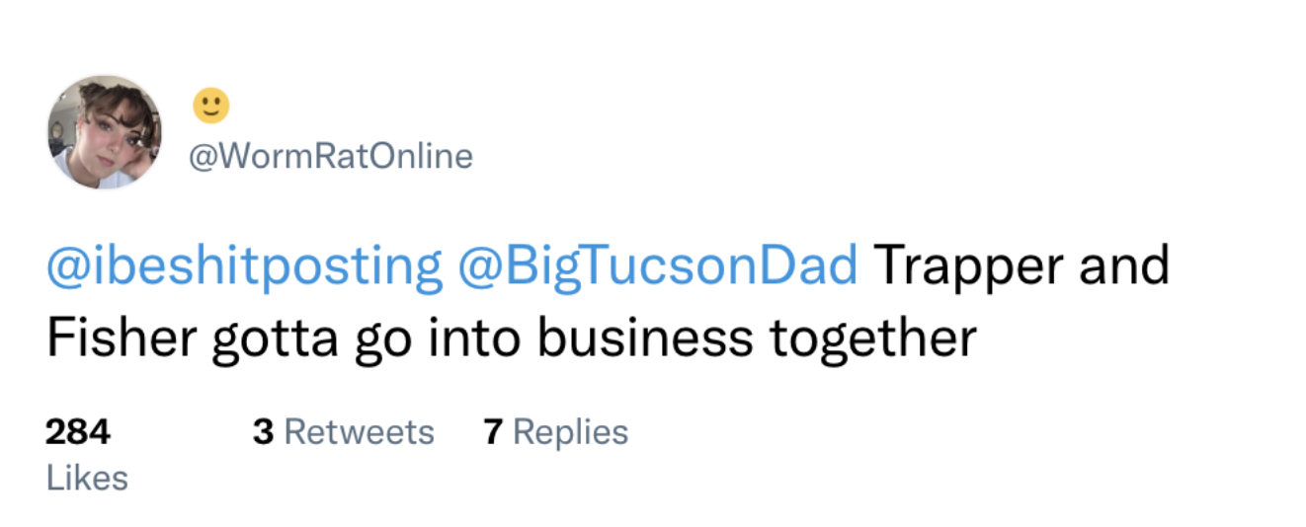
Task: Click the word and after Trapper
Action: (1123, 266)
